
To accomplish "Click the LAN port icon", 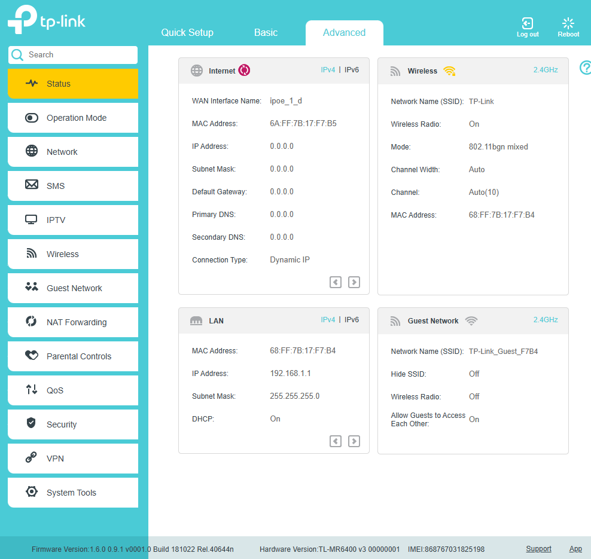I will [x=196, y=320].
